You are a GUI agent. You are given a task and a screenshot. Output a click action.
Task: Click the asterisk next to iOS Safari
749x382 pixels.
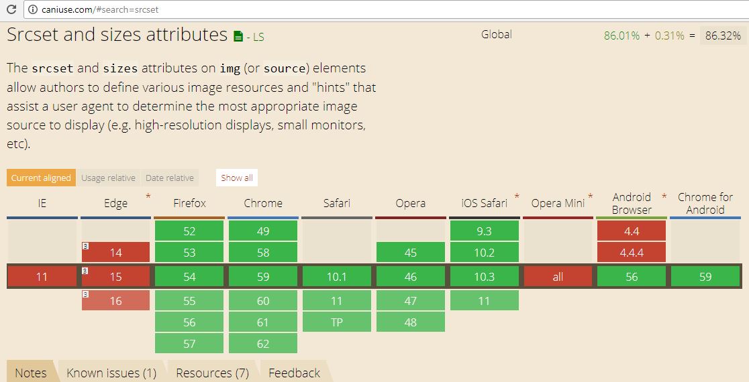pyautogui.click(x=517, y=196)
